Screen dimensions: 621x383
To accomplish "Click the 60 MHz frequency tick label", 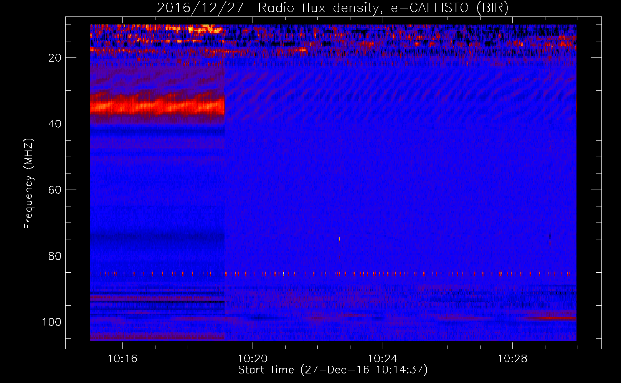I will (x=55, y=190).
